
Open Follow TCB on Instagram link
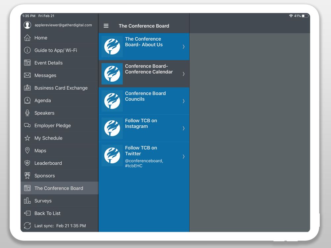144,128
